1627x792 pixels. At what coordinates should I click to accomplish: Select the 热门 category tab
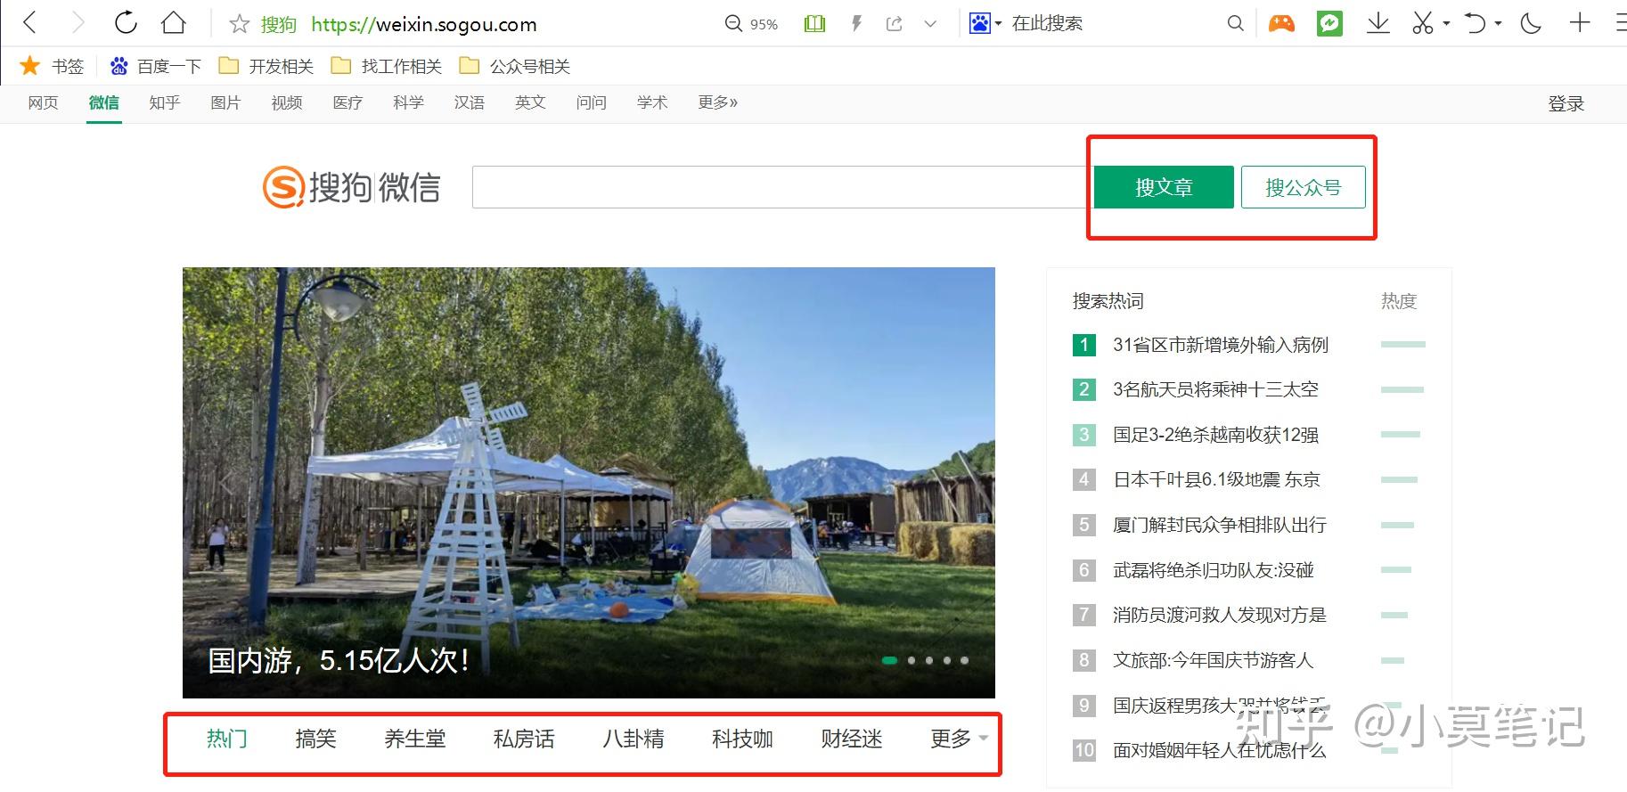[226, 739]
